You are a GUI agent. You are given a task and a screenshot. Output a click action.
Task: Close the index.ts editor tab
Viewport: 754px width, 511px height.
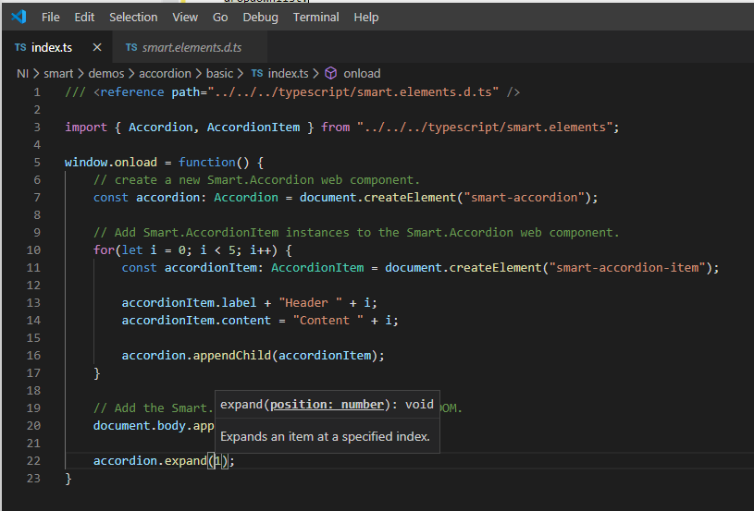[97, 47]
